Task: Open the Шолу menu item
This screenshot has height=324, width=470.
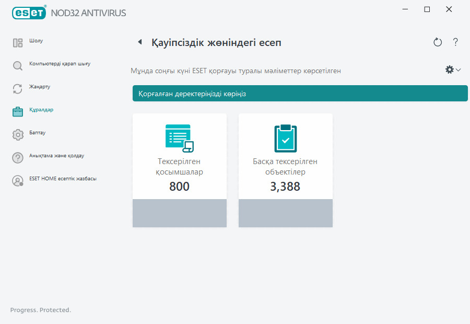Action: point(36,41)
